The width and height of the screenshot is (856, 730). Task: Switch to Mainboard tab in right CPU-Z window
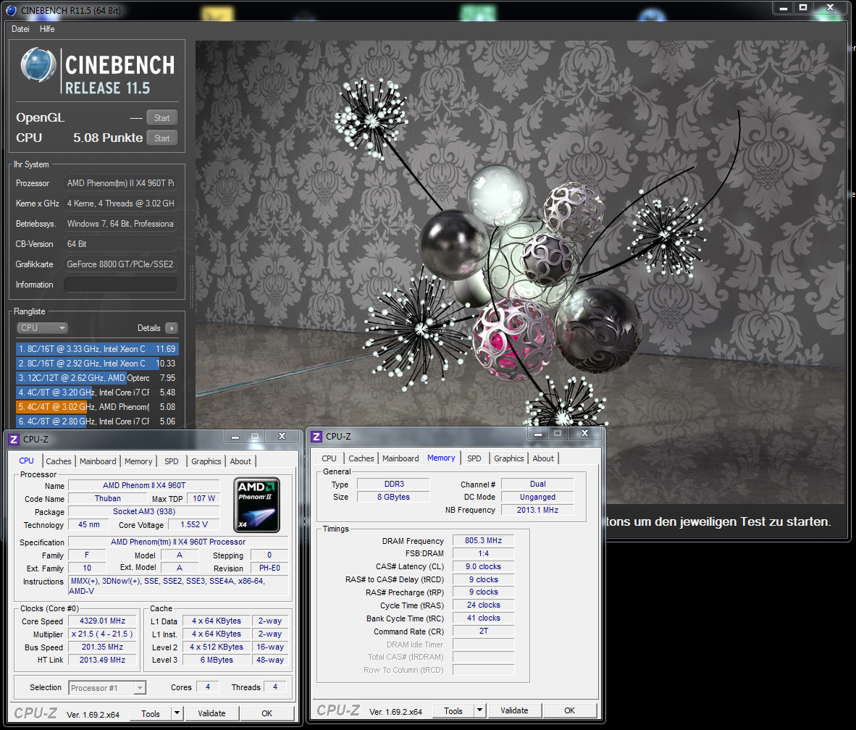point(400,458)
